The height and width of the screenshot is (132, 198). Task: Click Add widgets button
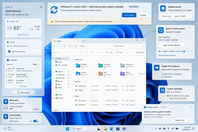pos(23,92)
